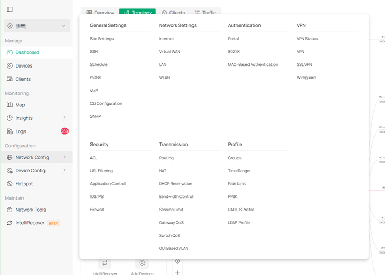Click the Insights pie chart icon
Screen dimensions: 385x275
(x=9, y=118)
